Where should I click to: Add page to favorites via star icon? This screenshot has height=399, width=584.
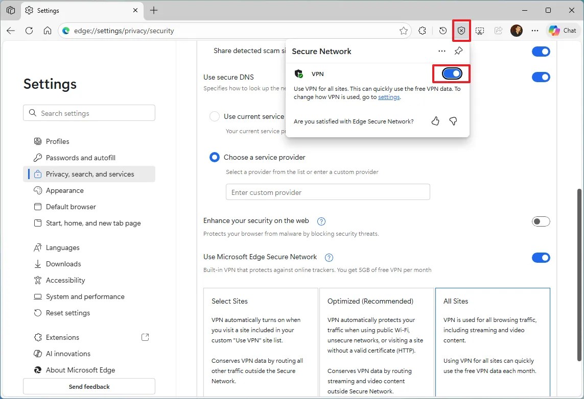tap(404, 31)
